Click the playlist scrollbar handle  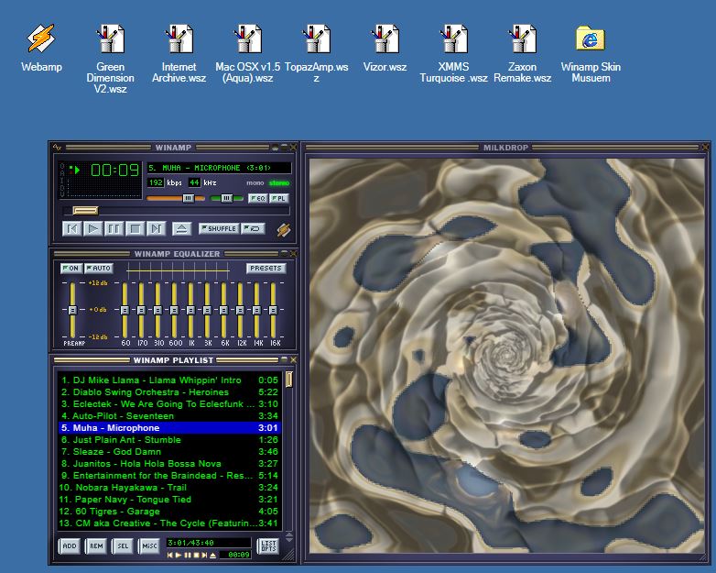point(288,380)
